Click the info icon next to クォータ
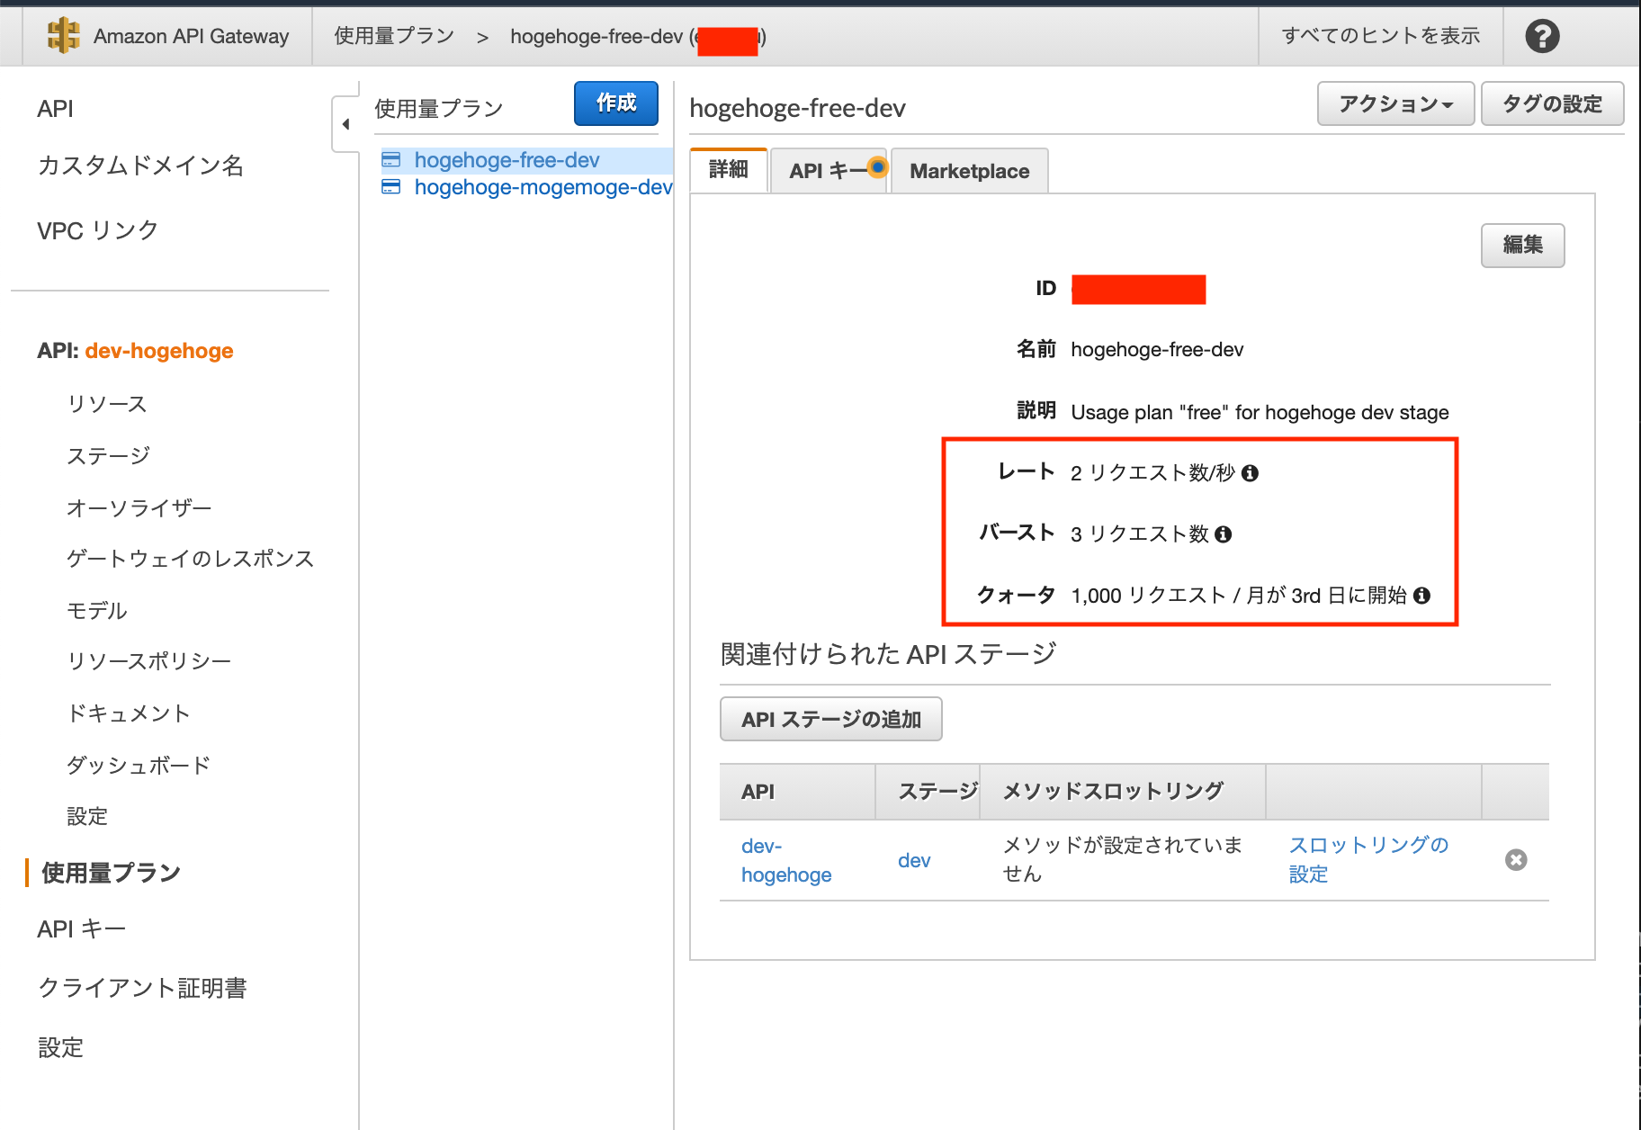This screenshot has width=1641, height=1130. coord(1421,596)
